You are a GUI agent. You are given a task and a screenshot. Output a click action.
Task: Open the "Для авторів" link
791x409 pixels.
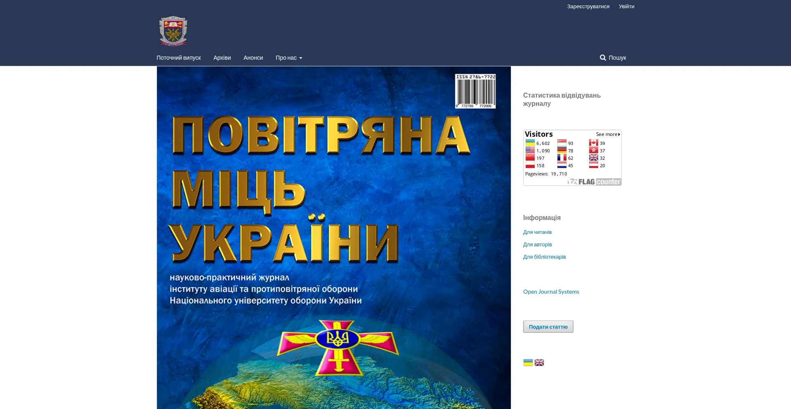coord(537,244)
